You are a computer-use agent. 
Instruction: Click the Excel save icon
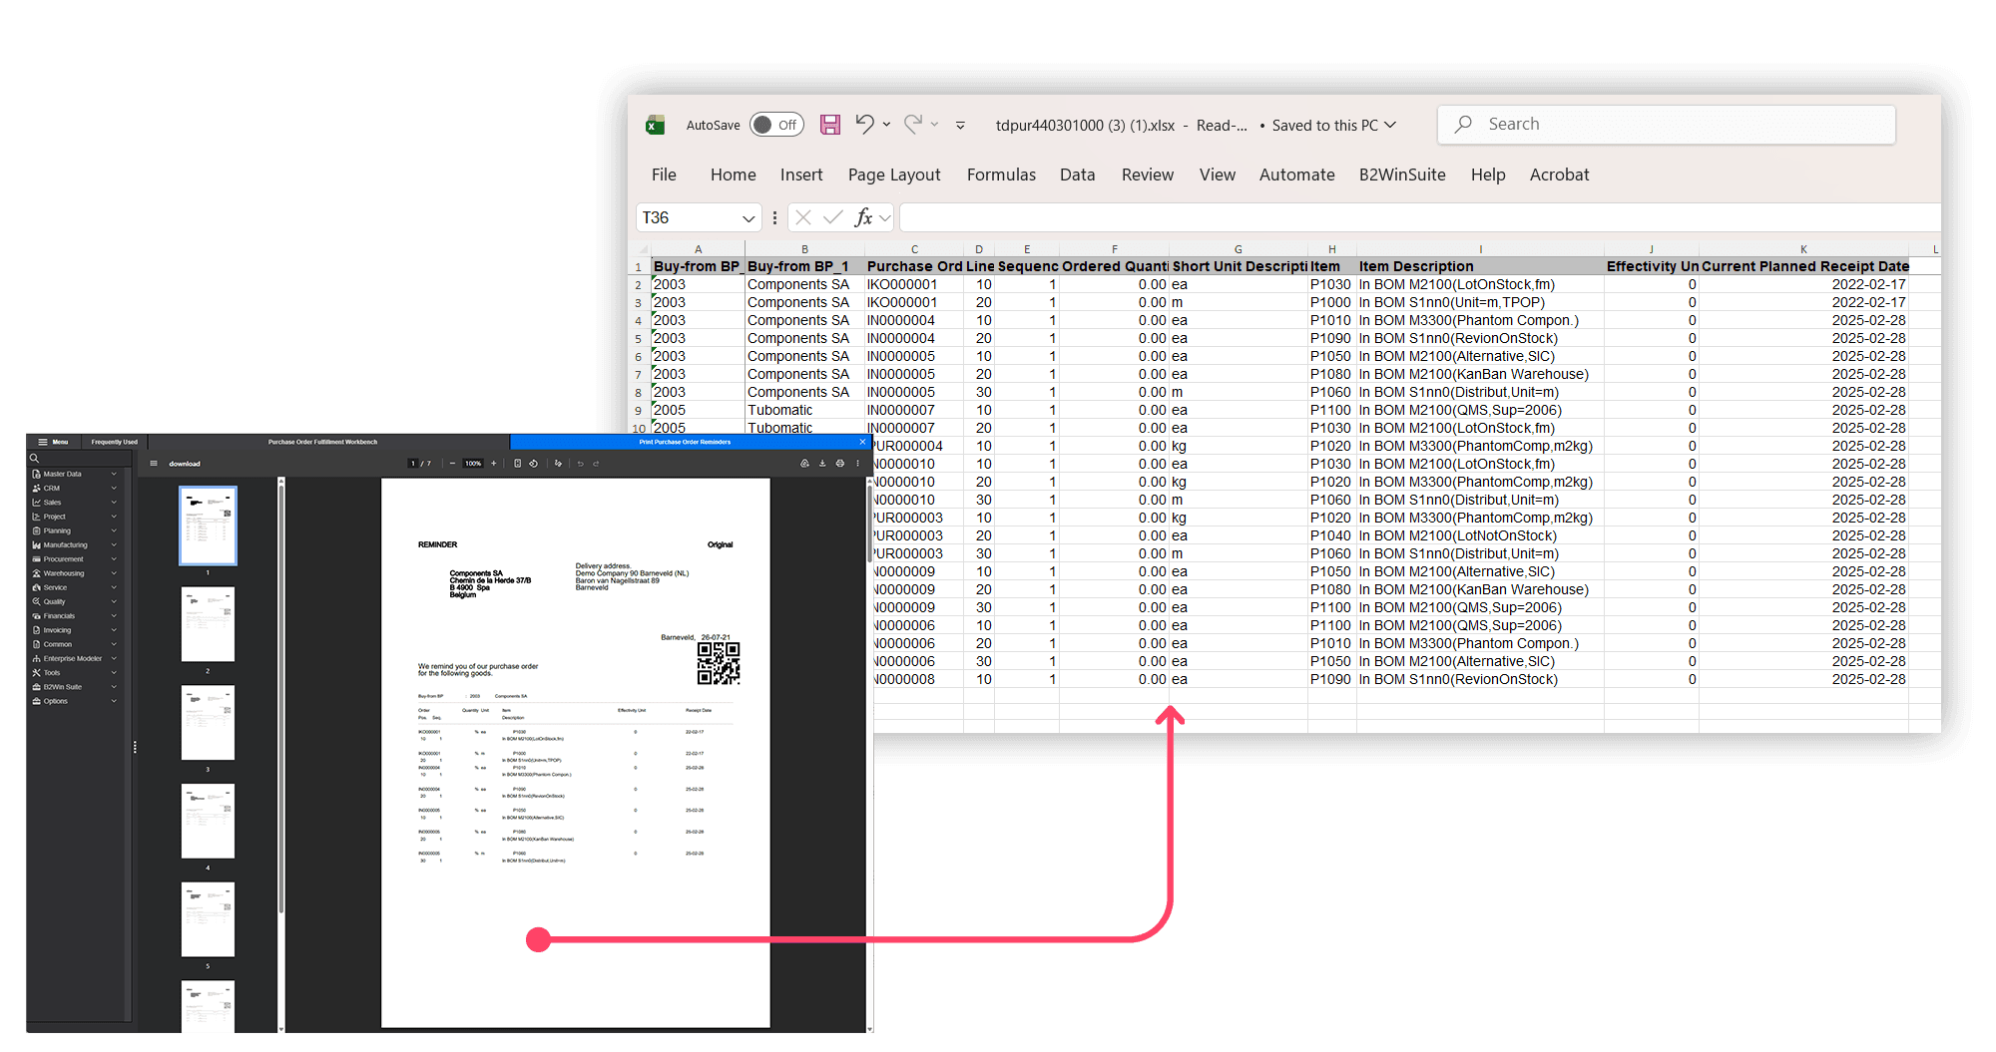[x=829, y=125]
